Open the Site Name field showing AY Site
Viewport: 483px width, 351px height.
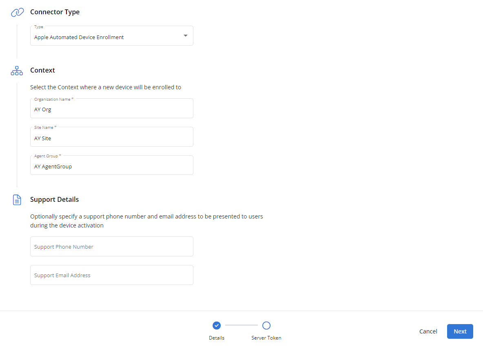[111, 137]
